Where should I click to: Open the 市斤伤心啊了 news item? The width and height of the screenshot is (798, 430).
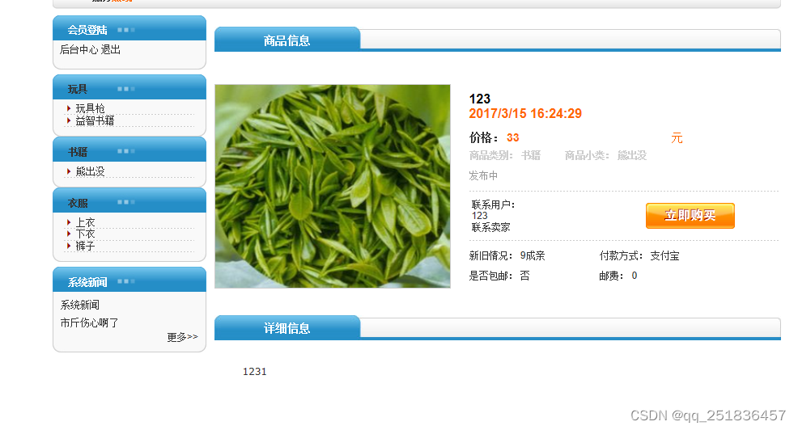pos(89,322)
